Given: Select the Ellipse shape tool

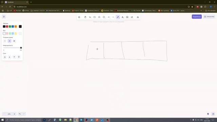Looking at the screenshot, I should click(x=104, y=17).
